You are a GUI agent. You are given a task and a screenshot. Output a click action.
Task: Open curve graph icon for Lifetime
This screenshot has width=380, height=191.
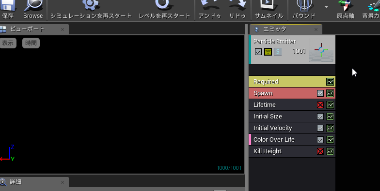pyautogui.click(x=330, y=105)
